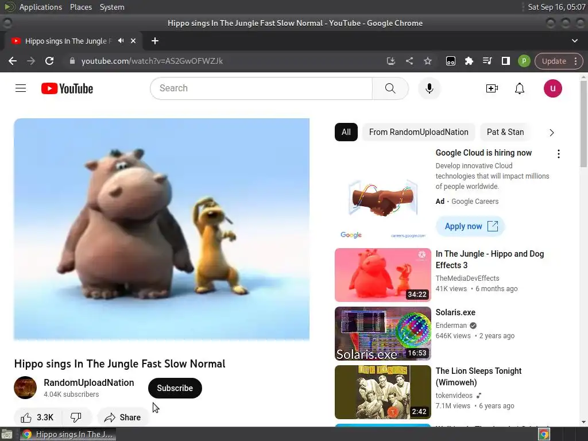Viewport: 588px width, 441px height.
Task: Select the All filter chip
Action: tap(346, 132)
